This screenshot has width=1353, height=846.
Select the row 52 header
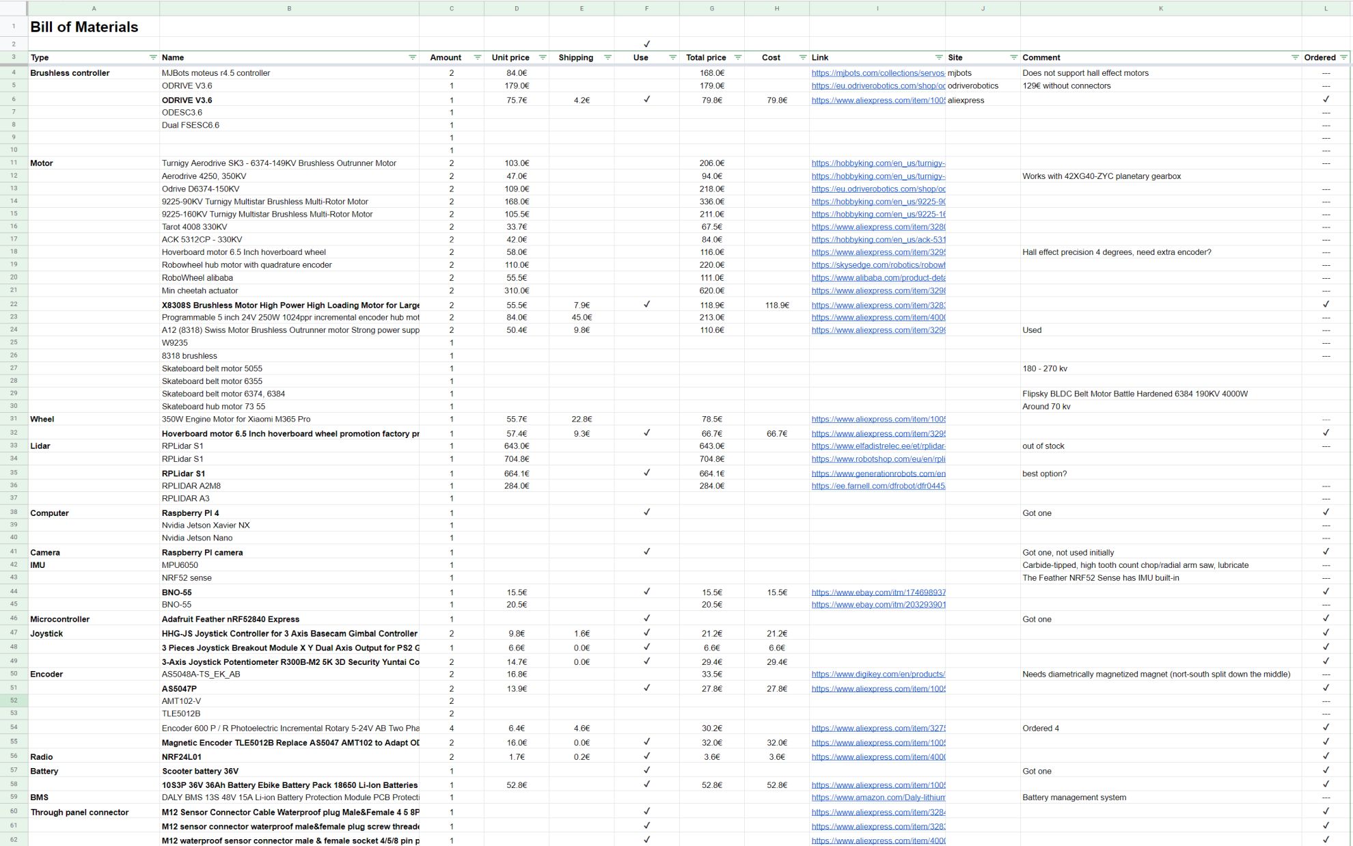13,700
